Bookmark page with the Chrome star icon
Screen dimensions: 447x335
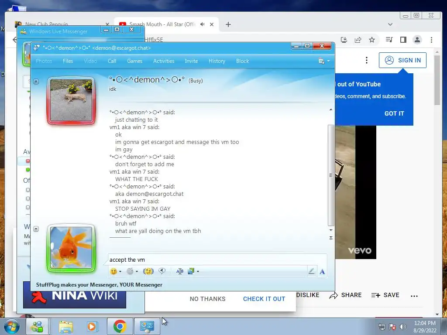point(372,40)
